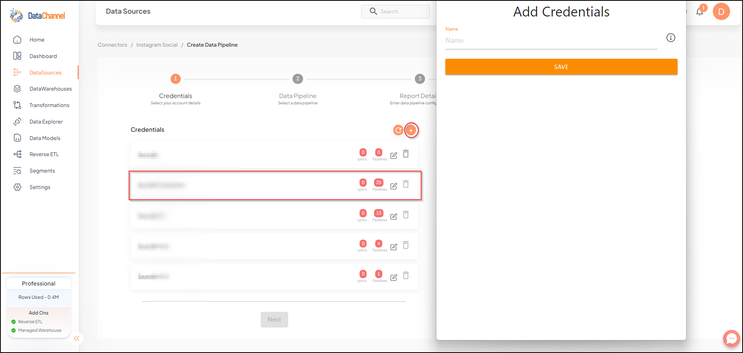Click the DataWarehouses stack icon

tap(17, 89)
